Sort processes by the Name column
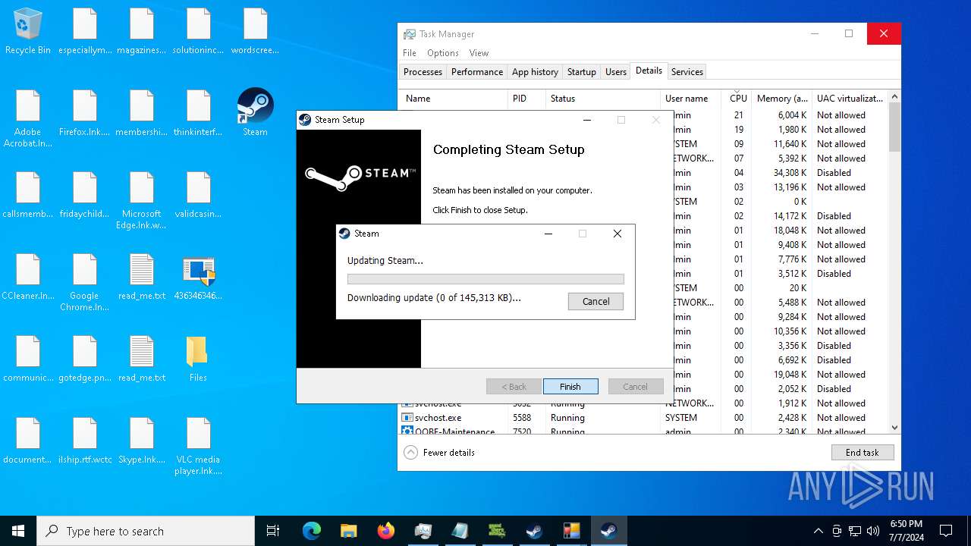 (x=453, y=99)
